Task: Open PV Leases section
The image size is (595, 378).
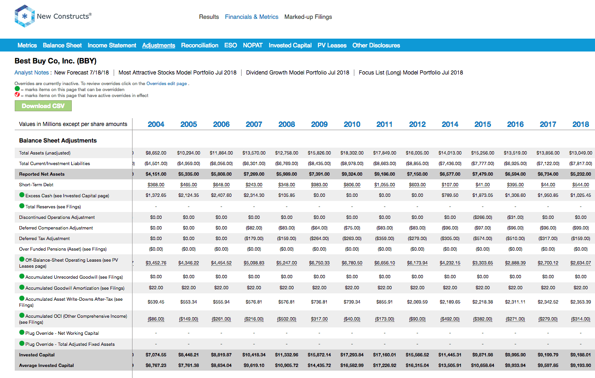Action: 332,45
